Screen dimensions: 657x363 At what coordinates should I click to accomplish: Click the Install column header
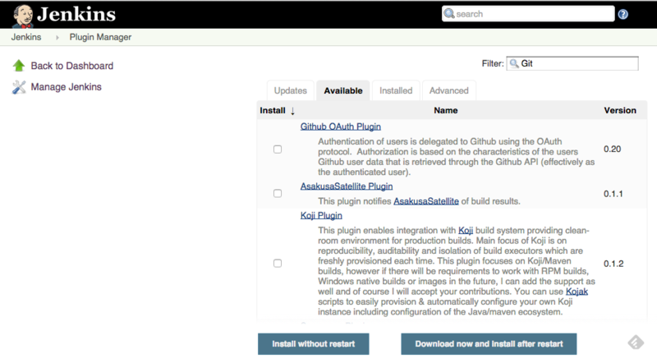click(273, 111)
